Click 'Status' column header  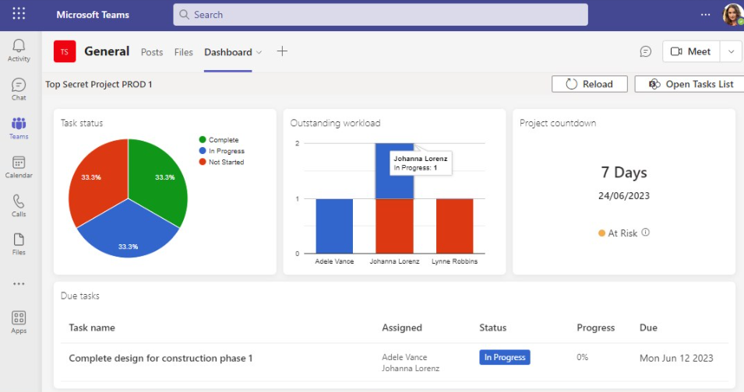[492, 327]
